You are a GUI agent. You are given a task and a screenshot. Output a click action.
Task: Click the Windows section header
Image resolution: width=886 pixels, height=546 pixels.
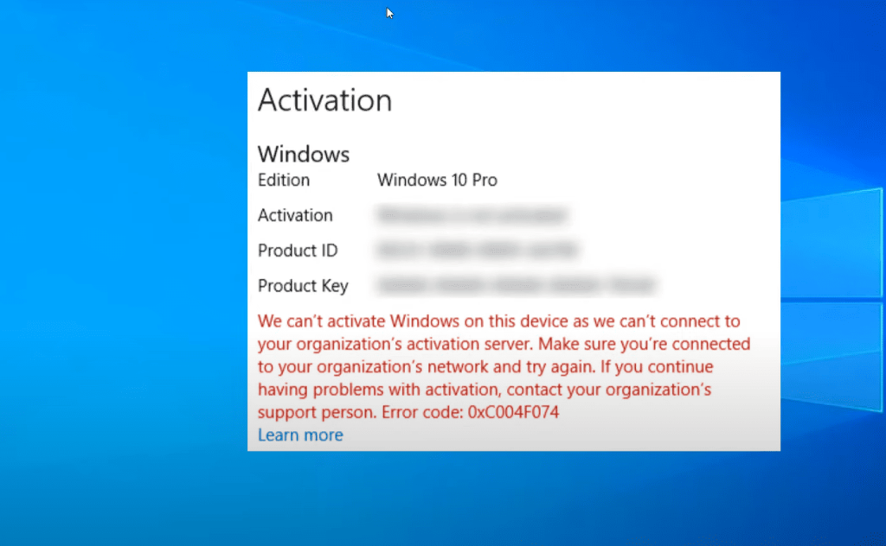point(303,154)
